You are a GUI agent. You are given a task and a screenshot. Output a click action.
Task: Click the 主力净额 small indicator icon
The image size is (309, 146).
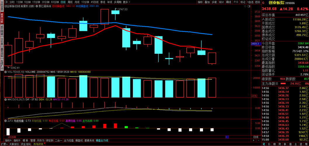pyautogui.click(x=277, y=84)
